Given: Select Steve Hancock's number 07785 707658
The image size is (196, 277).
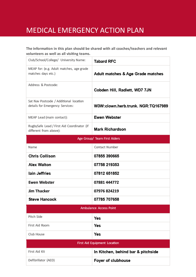Looking at the screenshot, I should [x=131, y=200].
